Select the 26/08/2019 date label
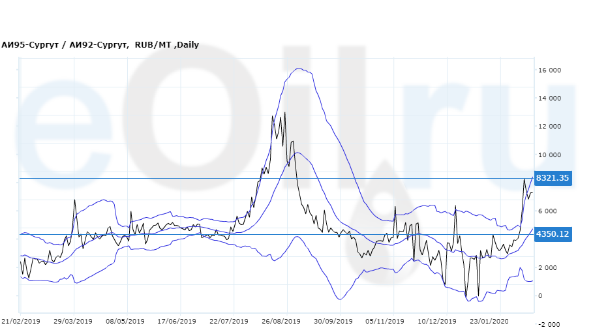Image resolution: width=593 pixels, height=332 pixels. coord(281,322)
